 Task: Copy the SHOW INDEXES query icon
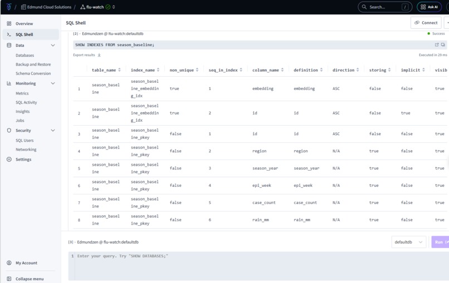coord(443,44)
